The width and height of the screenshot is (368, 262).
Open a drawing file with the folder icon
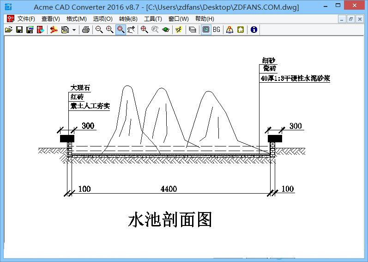[9, 30]
